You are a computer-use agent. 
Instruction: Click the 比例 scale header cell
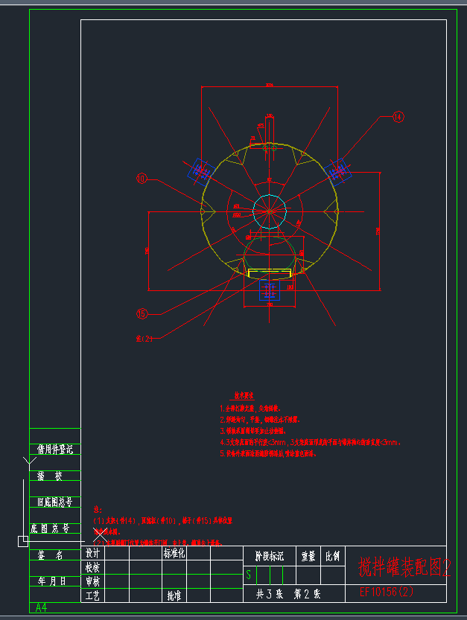tap(332, 555)
